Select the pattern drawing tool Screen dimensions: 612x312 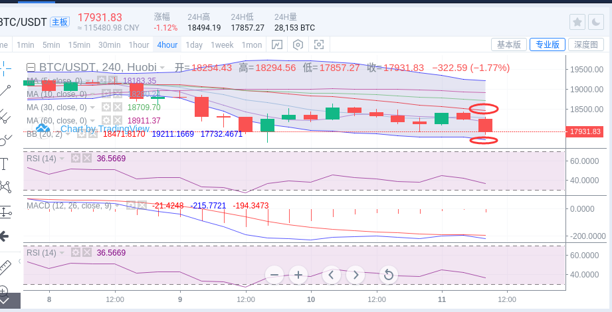(x=5, y=187)
